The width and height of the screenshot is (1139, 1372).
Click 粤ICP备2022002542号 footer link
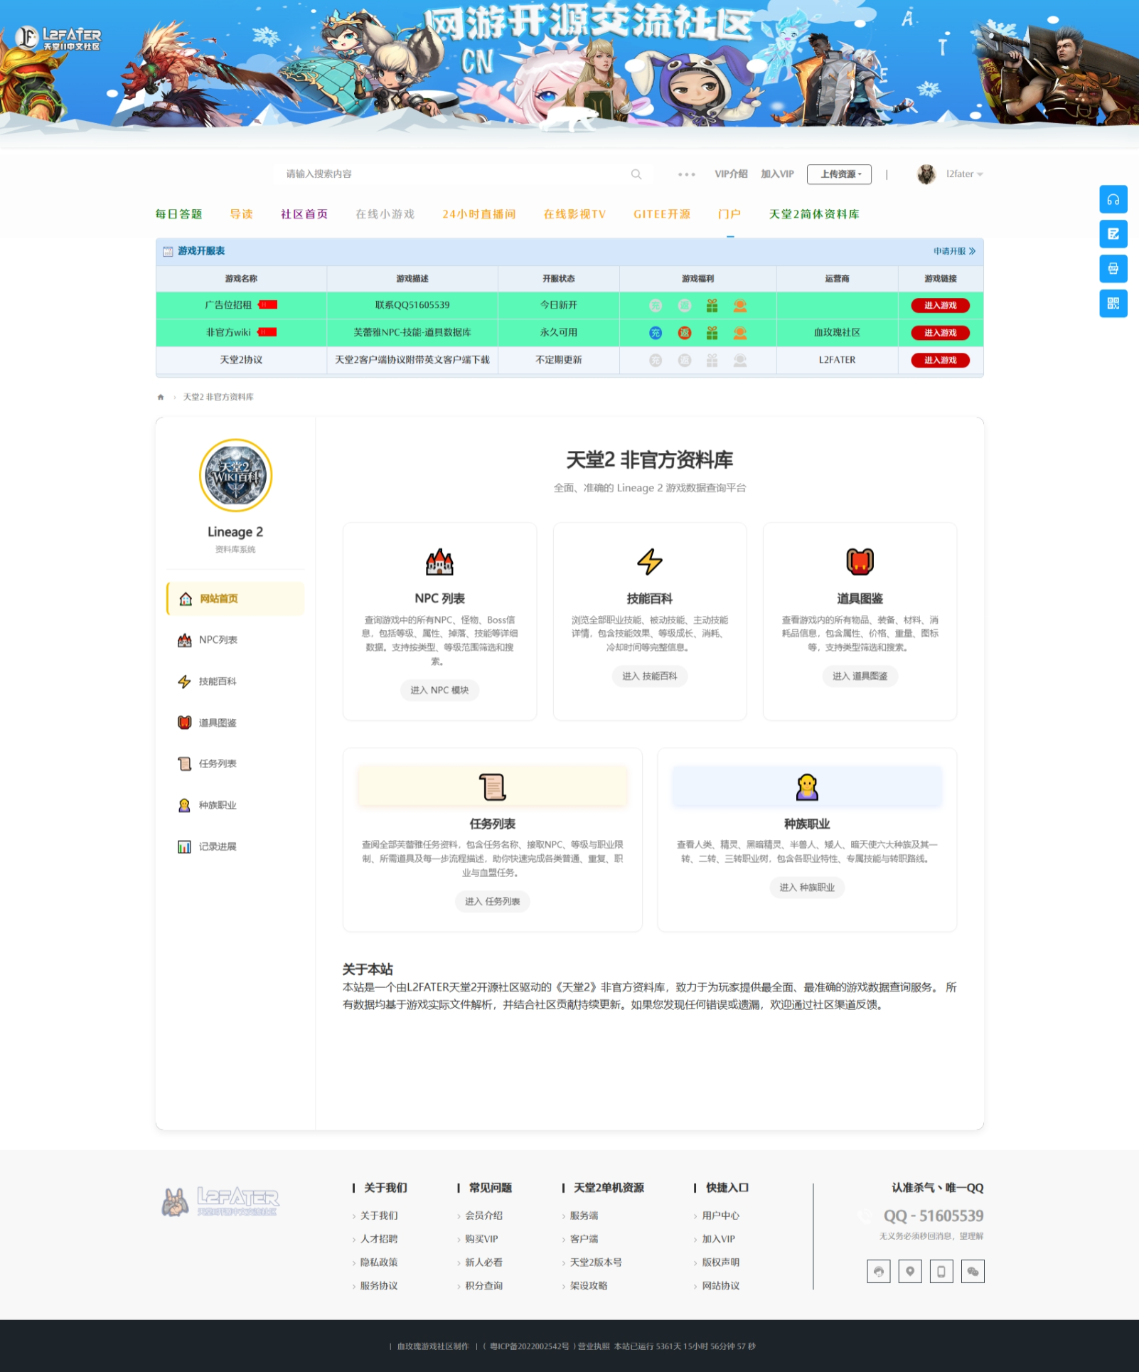click(x=529, y=1346)
